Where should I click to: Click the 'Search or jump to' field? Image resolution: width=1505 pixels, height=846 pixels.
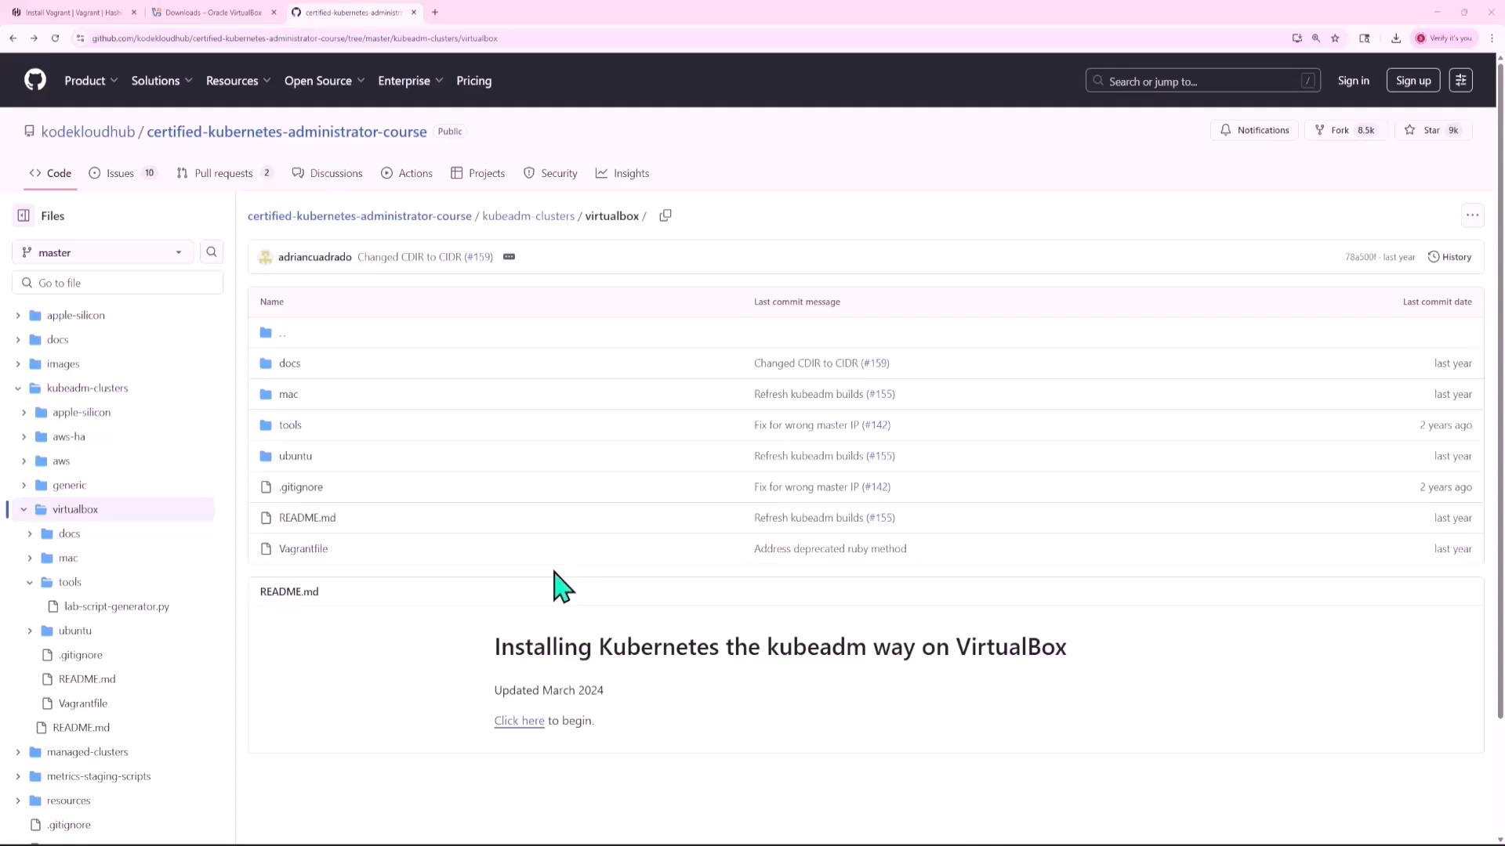point(1202,81)
